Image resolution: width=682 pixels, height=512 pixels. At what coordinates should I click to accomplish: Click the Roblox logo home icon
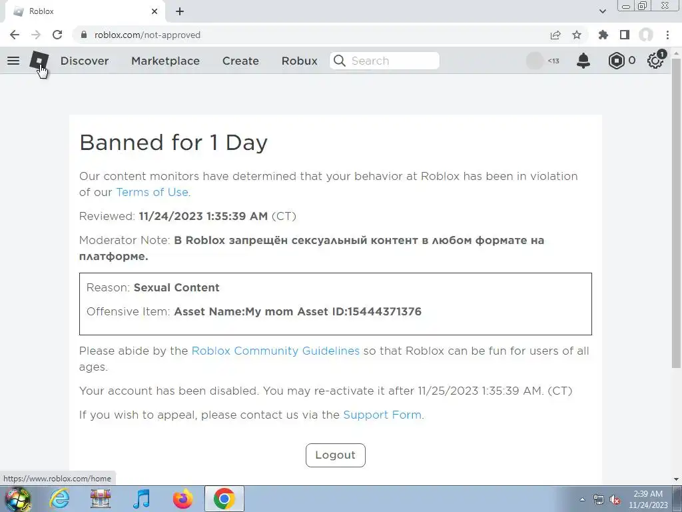tap(39, 61)
